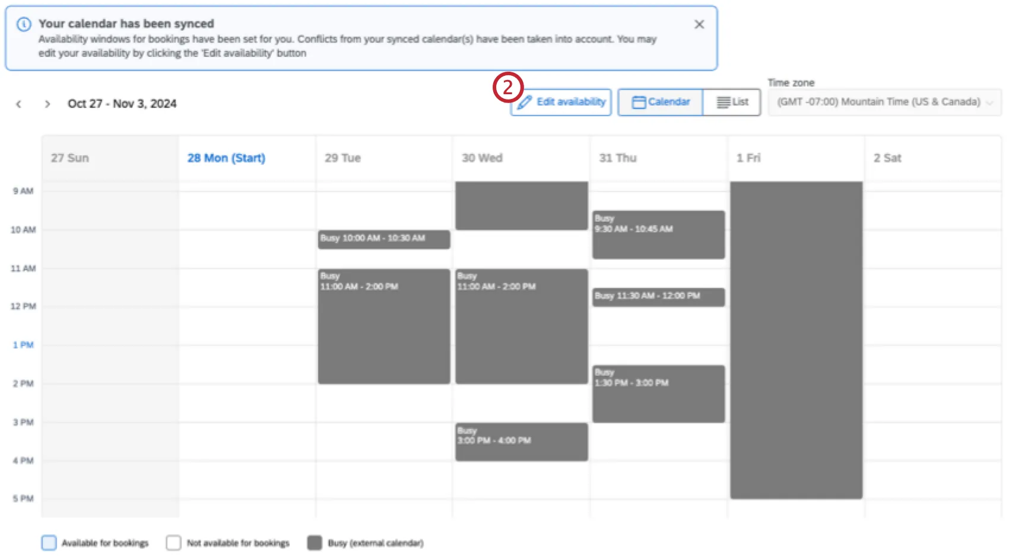
Task: Switch to the List view
Action: coord(732,102)
